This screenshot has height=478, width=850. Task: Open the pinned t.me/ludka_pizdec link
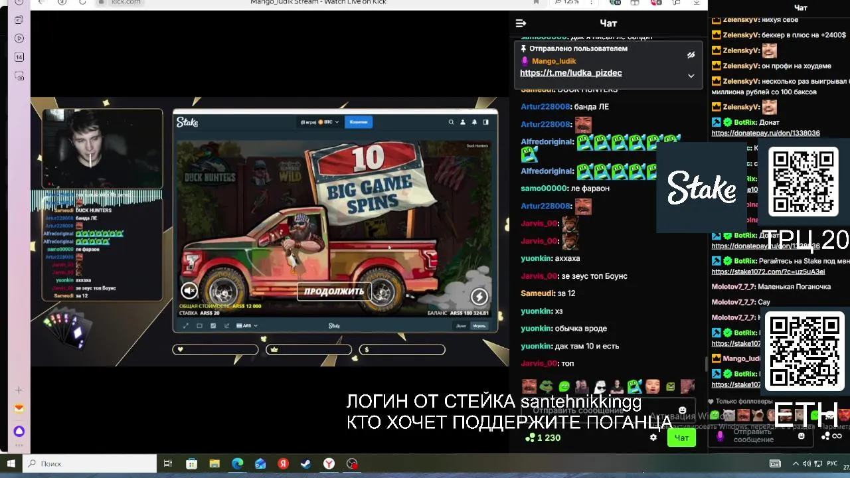coord(571,73)
